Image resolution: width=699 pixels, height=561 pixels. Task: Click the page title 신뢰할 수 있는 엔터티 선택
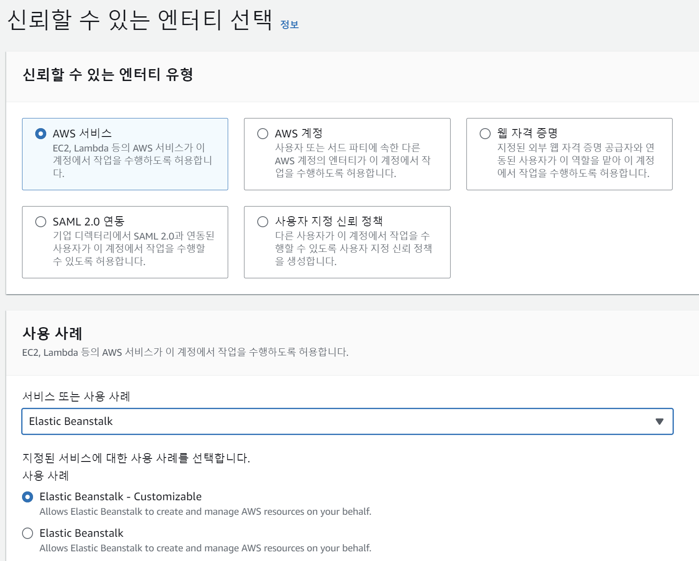click(x=140, y=20)
